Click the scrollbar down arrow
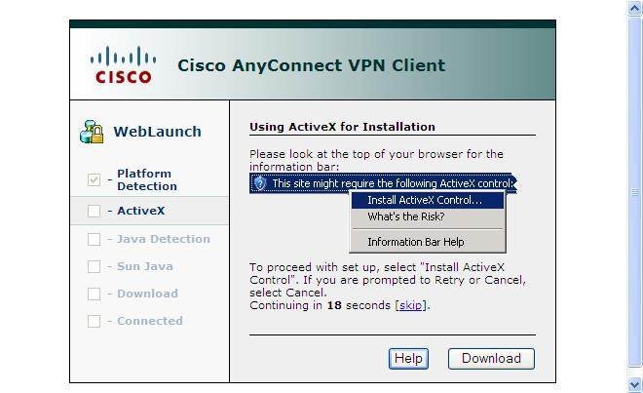The height and width of the screenshot is (393, 643). (635, 385)
